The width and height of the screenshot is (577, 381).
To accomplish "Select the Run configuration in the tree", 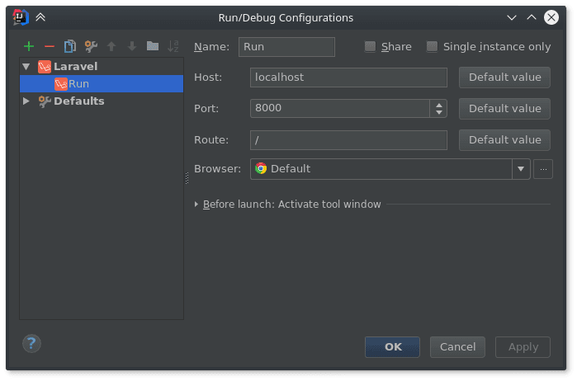I will [78, 83].
